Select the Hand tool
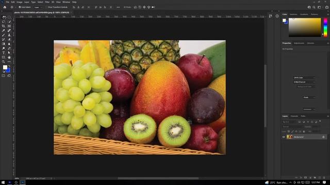Screen dimensions: 330x185 click(9, 57)
